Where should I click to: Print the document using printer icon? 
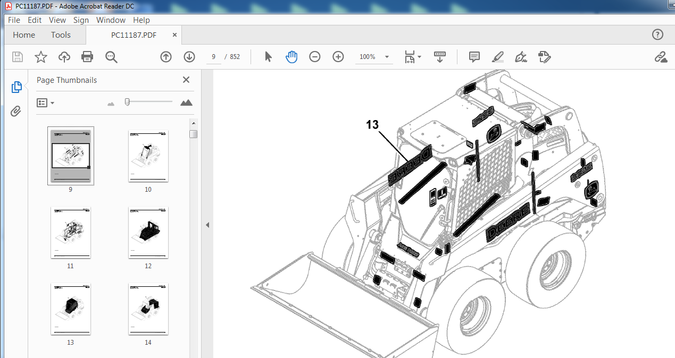[87, 57]
